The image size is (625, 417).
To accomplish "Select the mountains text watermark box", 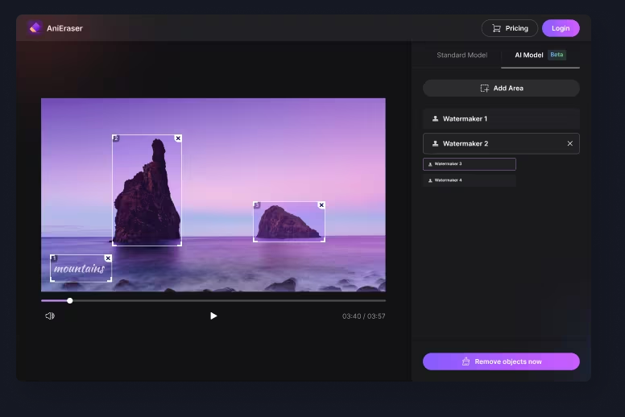I will [80, 269].
